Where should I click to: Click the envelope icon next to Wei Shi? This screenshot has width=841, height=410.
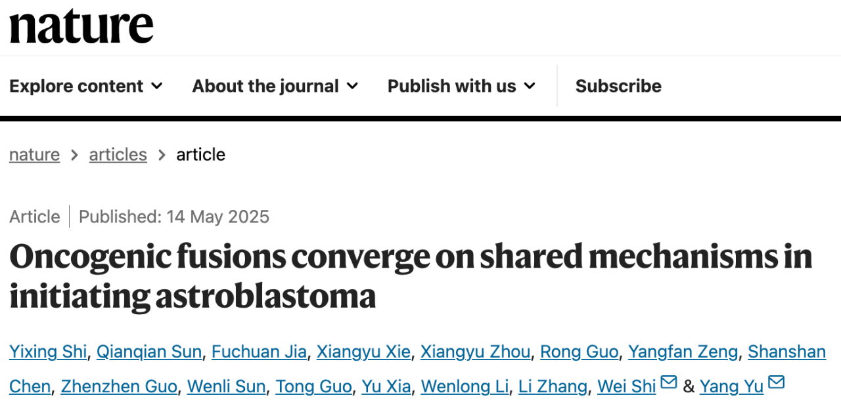click(x=669, y=382)
